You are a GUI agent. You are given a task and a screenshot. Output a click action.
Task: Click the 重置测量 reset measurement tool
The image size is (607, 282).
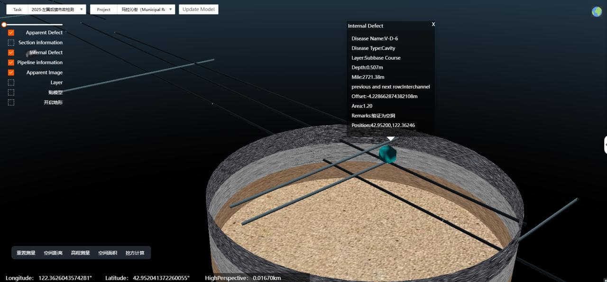click(26, 253)
